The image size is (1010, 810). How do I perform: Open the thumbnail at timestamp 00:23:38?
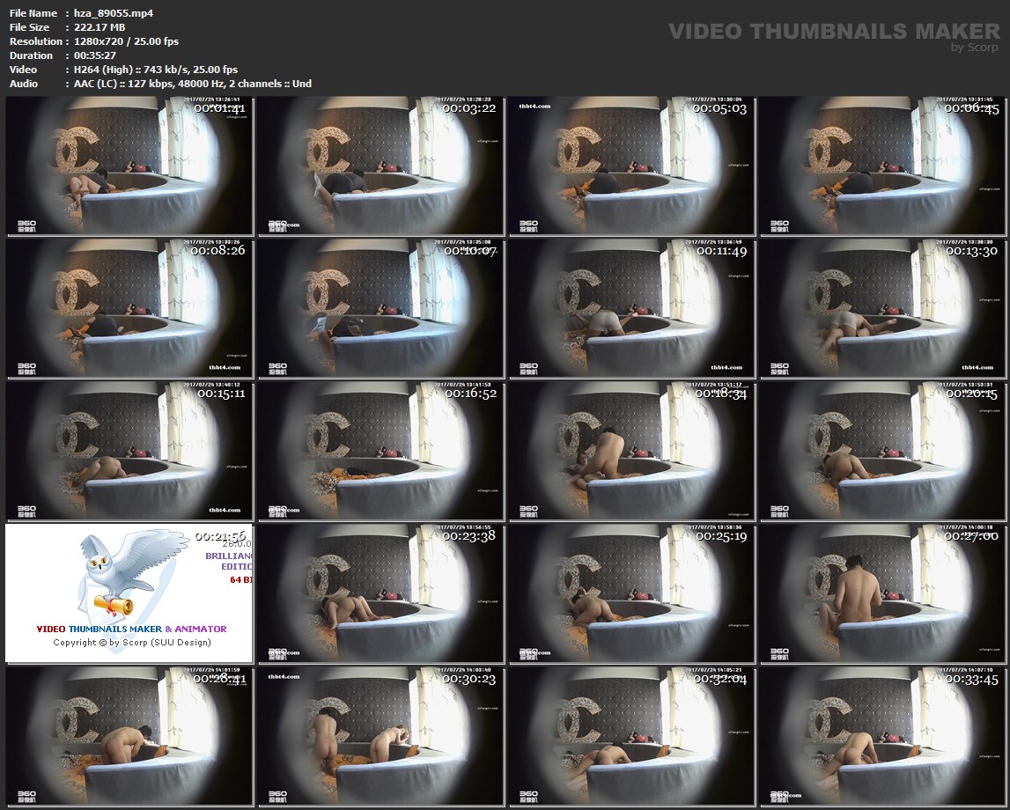tap(380, 593)
